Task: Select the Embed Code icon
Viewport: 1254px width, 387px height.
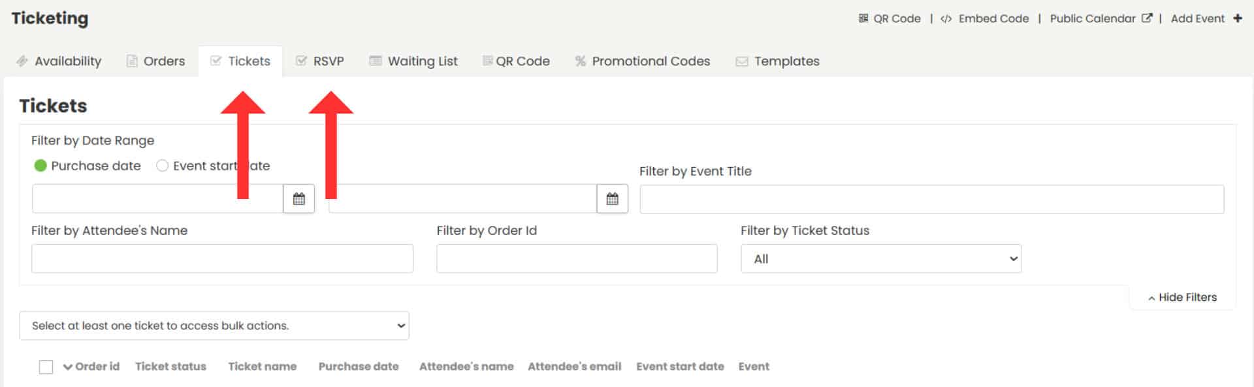Action: coord(945,18)
